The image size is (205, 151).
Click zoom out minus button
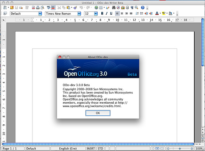[168, 149]
